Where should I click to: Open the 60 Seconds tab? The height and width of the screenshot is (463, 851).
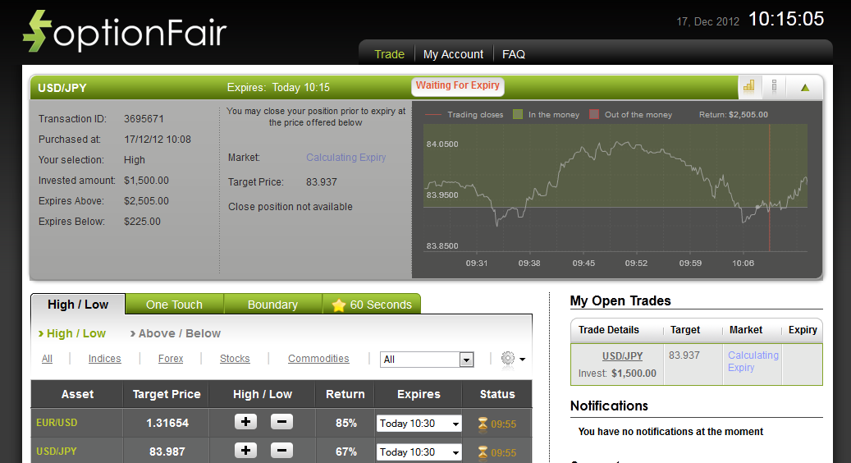coord(372,305)
